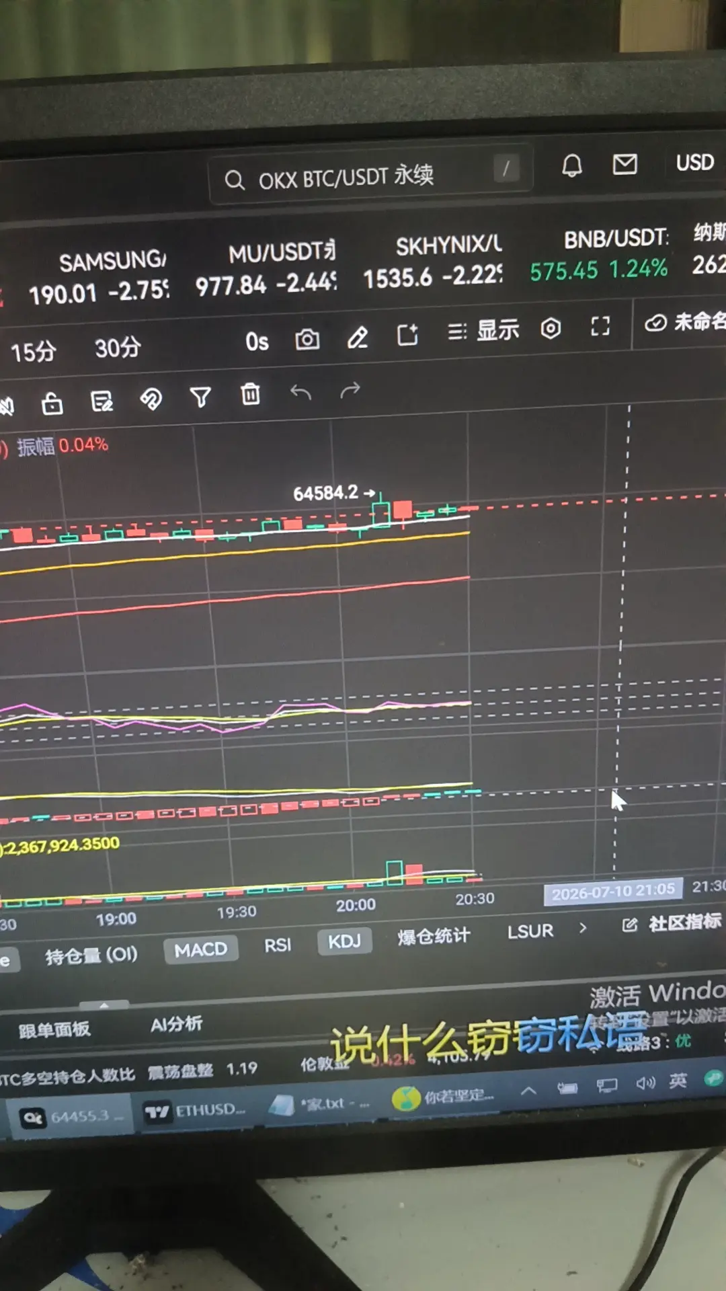Take a chart screenshot with camera icon
This screenshot has width=726, height=1291.
pos(307,339)
